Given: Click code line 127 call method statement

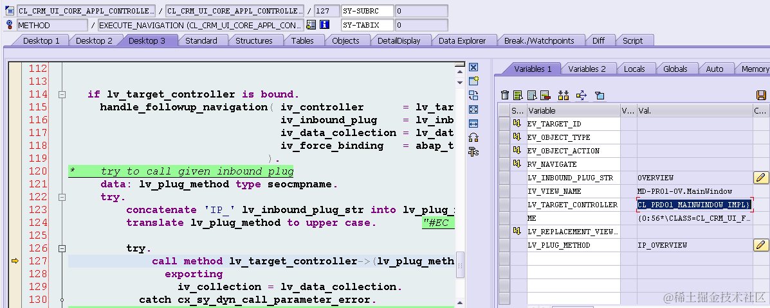Looking at the screenshot, I should point(303,261).
